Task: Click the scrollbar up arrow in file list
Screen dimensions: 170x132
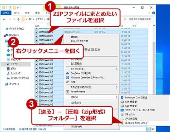Action: click(x=154, y=25)
